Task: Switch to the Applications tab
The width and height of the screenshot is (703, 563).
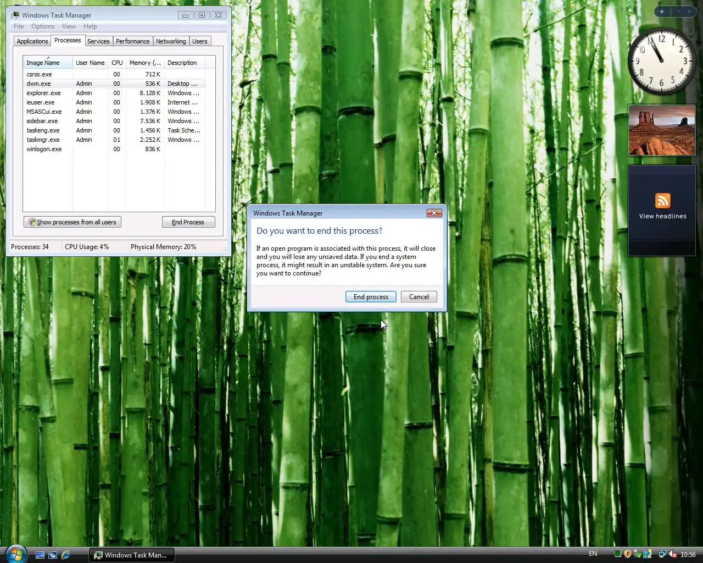Action: coord(32,41)
